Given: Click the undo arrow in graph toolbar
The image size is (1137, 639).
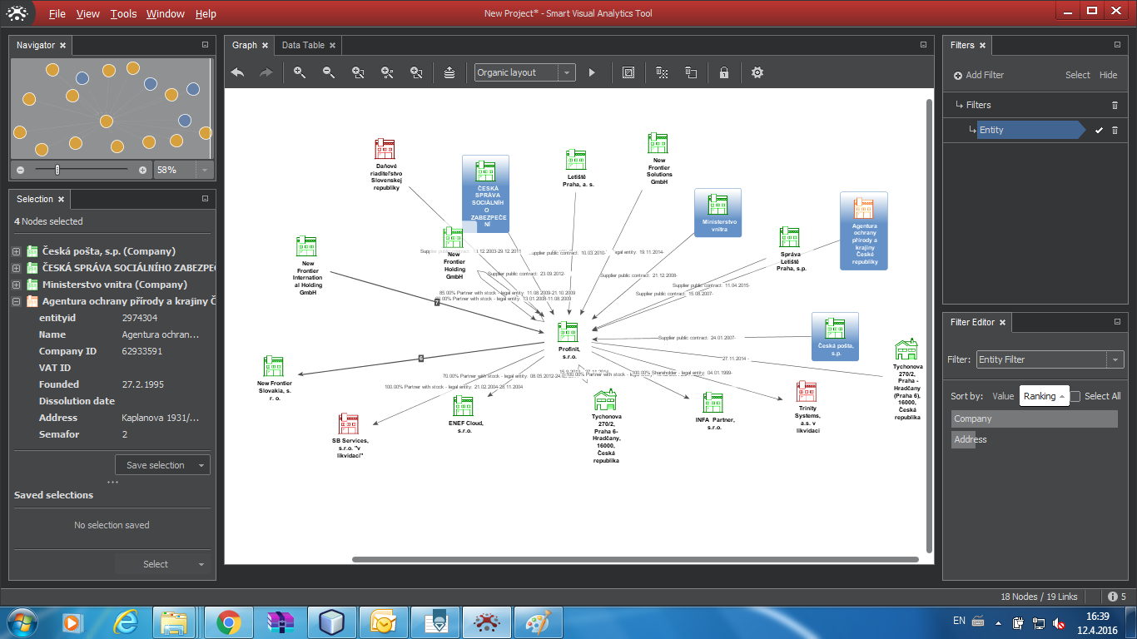Looking at the screenshot, I should coord(238,73).
